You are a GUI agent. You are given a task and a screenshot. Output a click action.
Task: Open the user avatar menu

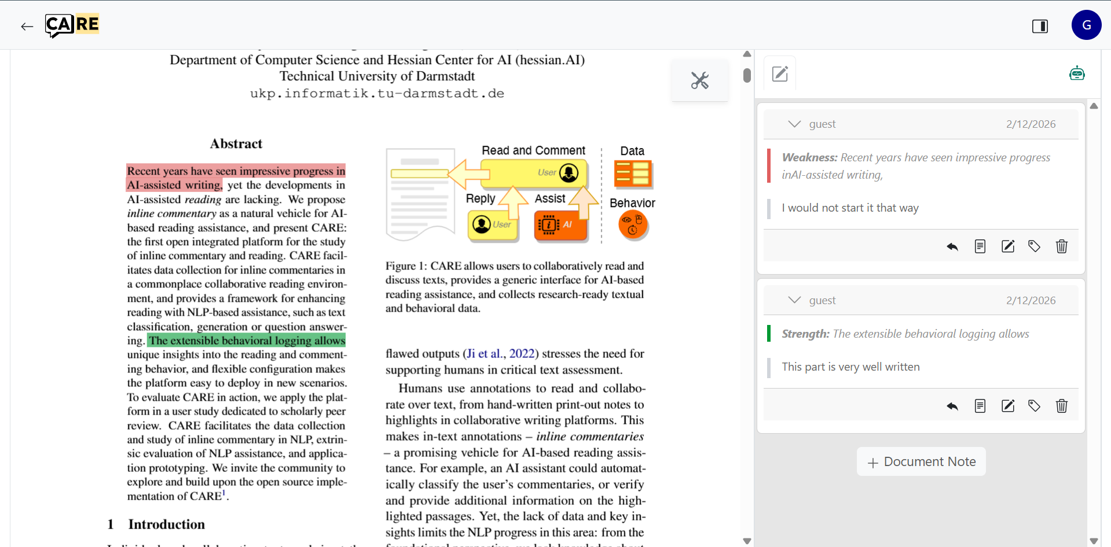point(1086,25)
